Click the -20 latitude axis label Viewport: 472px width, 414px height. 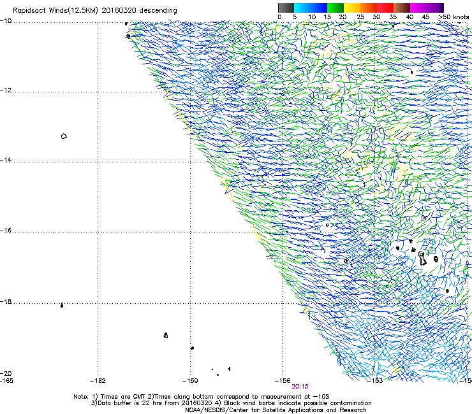(6, 373)
